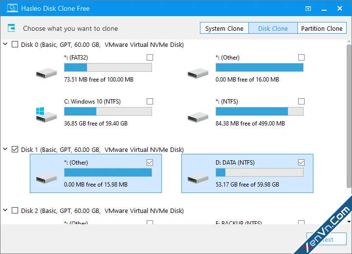Click the 499.00 MB NTFS usage bar
352x254 pixels.
click(x=260, y=111)
